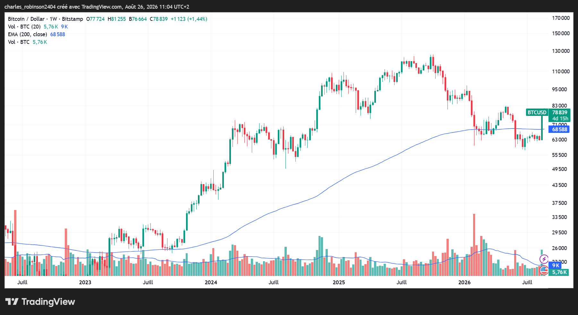Click the 'Juill' label after 2026
Screen dimensions: 578x315
pyautogui.click(x=527, y=282)
